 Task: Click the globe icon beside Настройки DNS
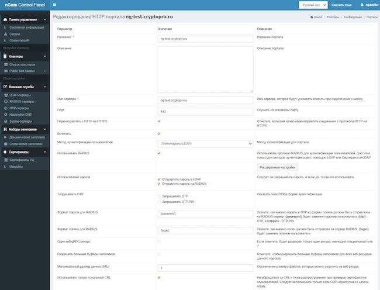point(6,115)
